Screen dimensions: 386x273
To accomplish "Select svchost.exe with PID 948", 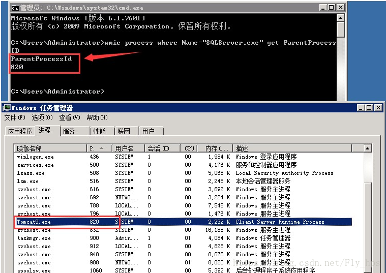I will 183,254.
